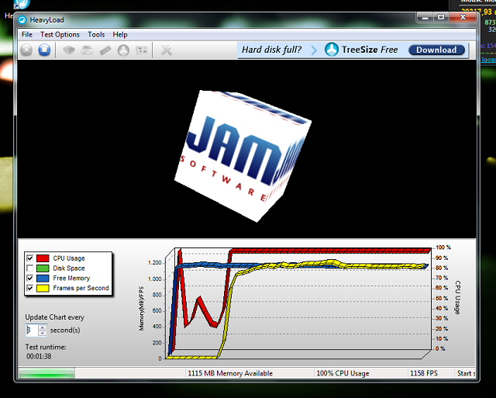Open options via wrench and screwdriver icon

point(167,50)
